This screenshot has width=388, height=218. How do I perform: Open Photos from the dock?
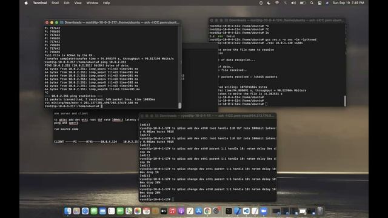pos(138,211)
